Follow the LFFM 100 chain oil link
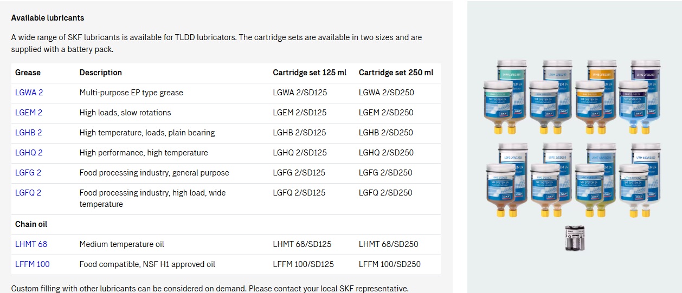 [x=32, y=264]
